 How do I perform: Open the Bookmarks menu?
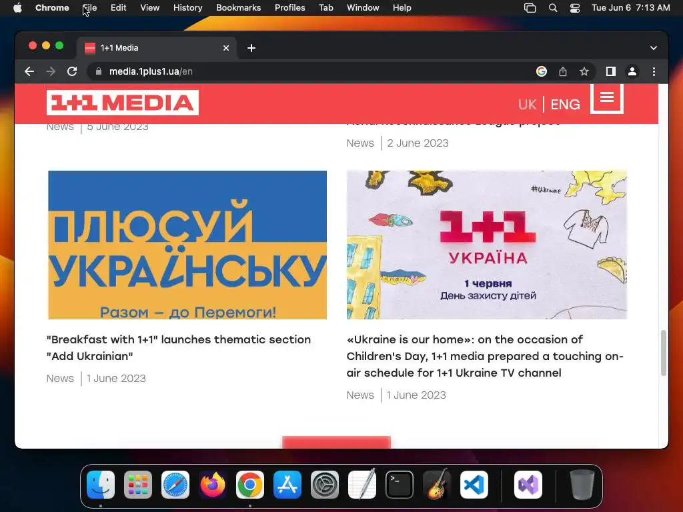238,8
